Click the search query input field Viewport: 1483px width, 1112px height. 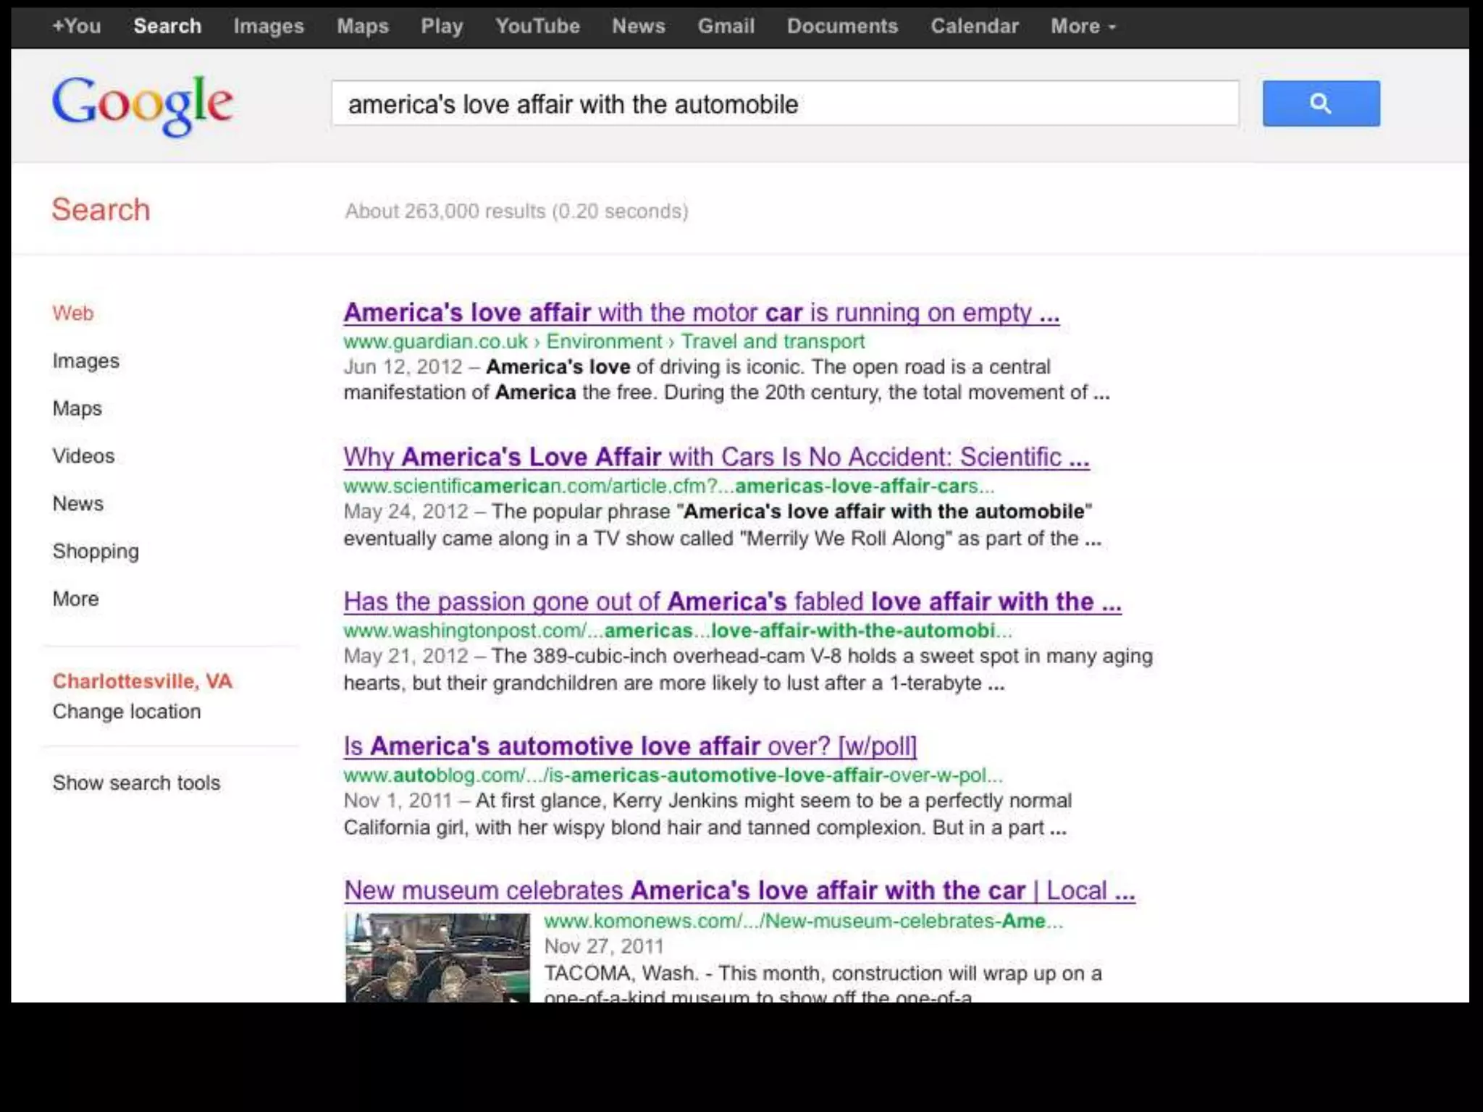pos(785,104)
